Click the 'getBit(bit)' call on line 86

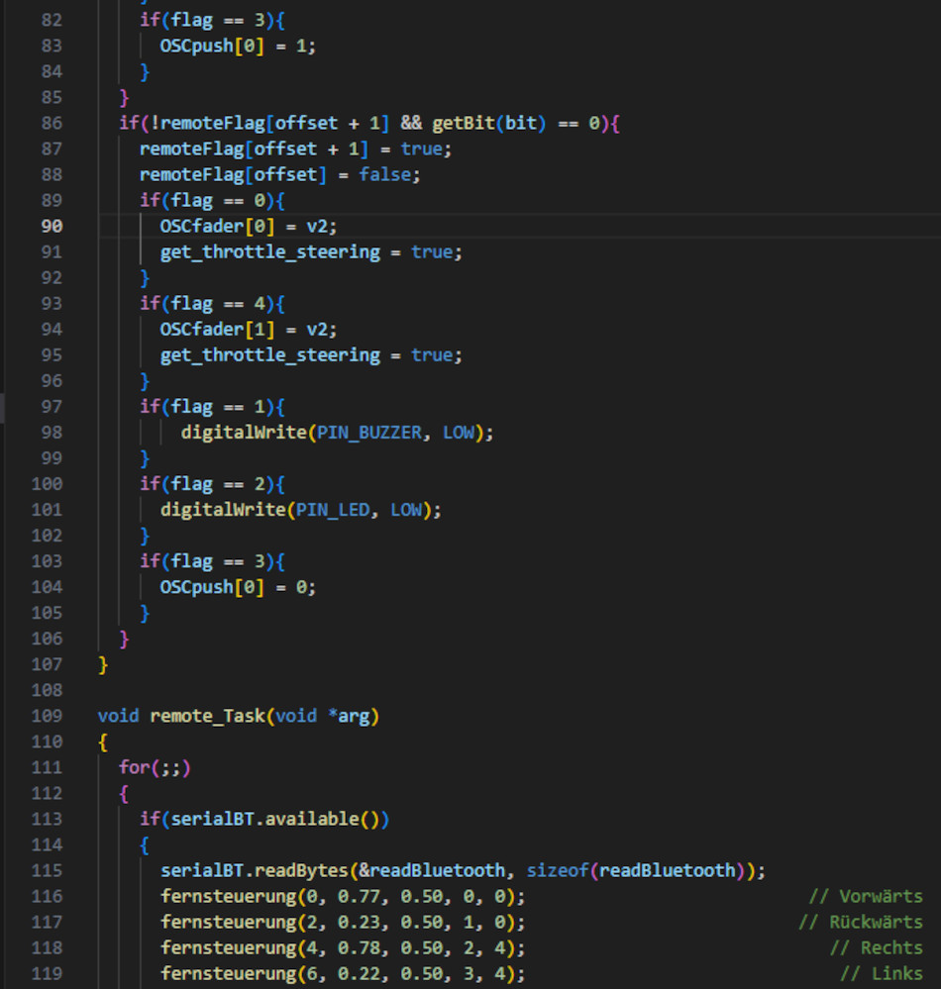point(488,123)
